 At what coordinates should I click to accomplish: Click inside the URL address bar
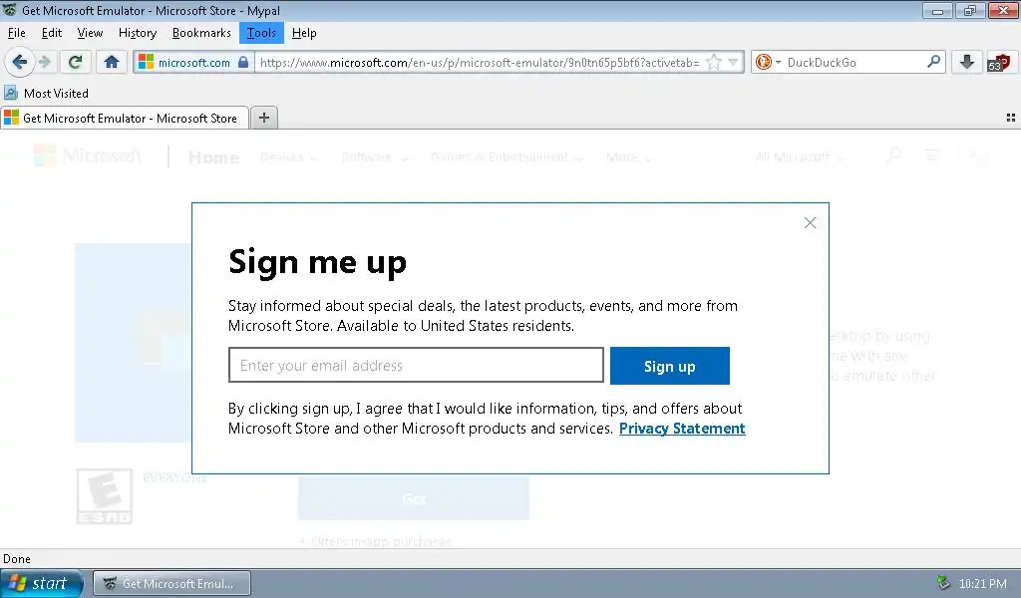[480, 63]
